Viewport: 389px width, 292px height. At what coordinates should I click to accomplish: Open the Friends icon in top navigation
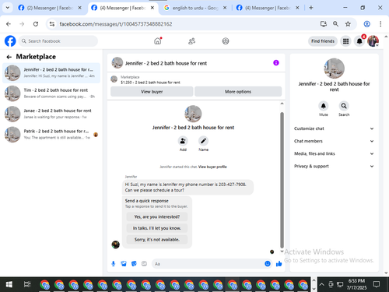pos(191,41)
